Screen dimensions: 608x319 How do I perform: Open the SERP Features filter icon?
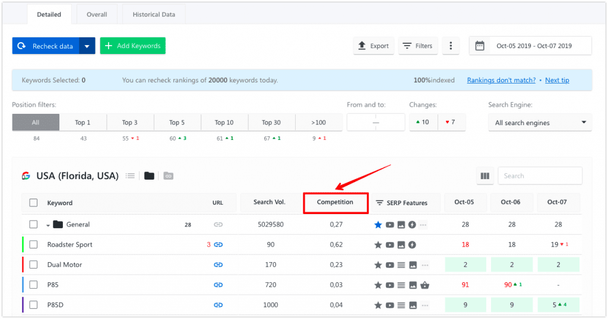379,203
